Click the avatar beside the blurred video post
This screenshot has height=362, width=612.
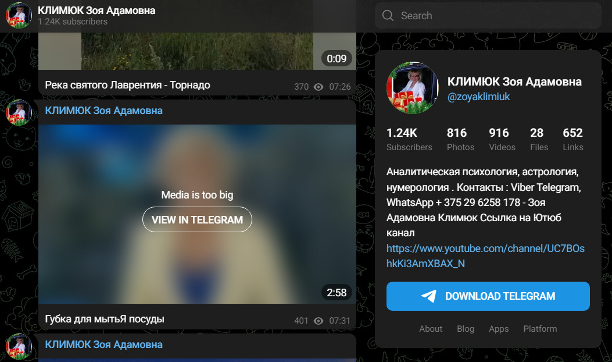(19, 112)
